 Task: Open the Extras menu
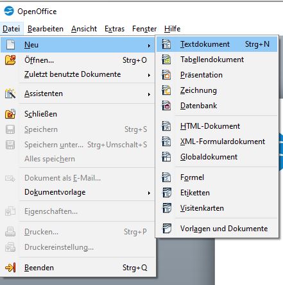114,29
